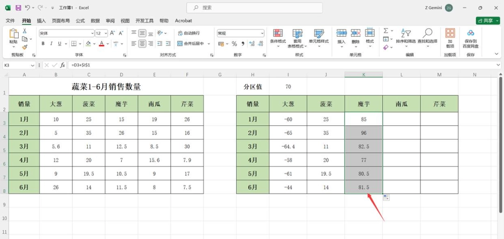Open the File (文件) menu
This screenshot has height=239, width=504.
pyautogui.click(x=10, y=20)
